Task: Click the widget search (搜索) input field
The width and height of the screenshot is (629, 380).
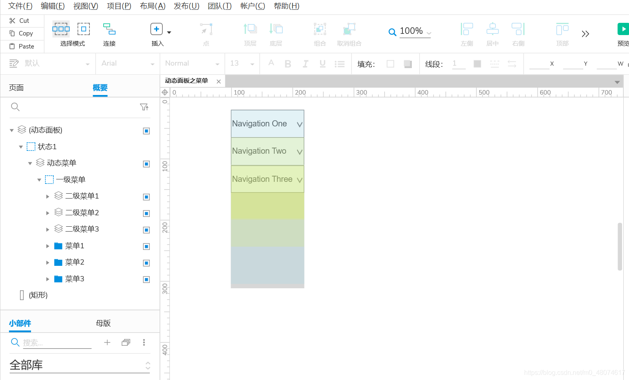Action: point(57,342)
